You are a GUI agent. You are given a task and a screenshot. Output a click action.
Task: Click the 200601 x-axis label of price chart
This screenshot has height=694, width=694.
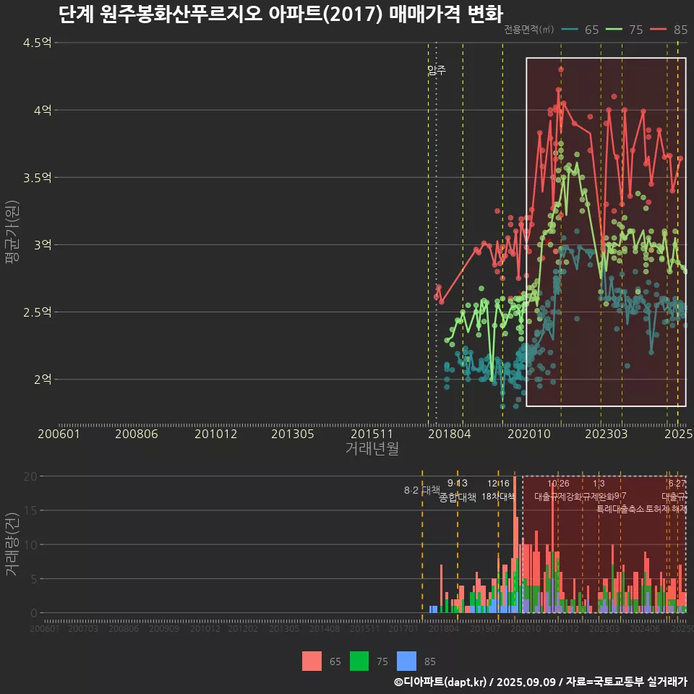pos(59,434)
